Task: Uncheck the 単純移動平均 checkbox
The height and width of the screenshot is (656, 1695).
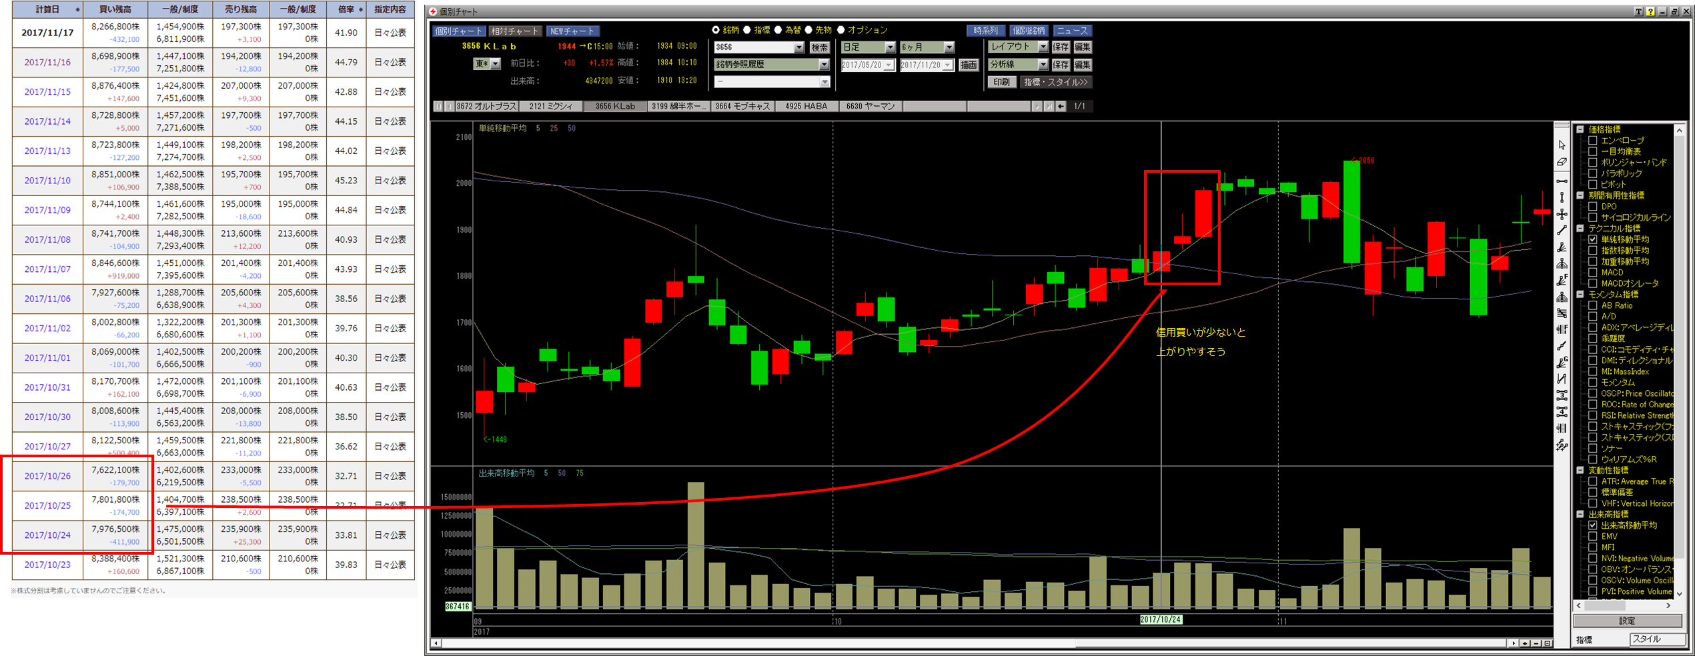Action: click(x=1593, y=239)
